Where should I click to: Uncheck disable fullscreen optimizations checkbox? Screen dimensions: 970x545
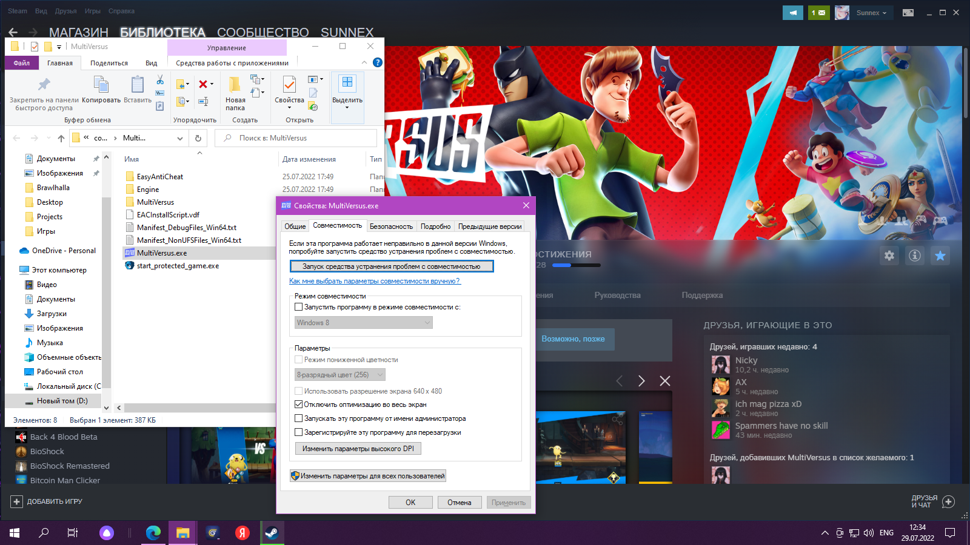tap(298, 405)
